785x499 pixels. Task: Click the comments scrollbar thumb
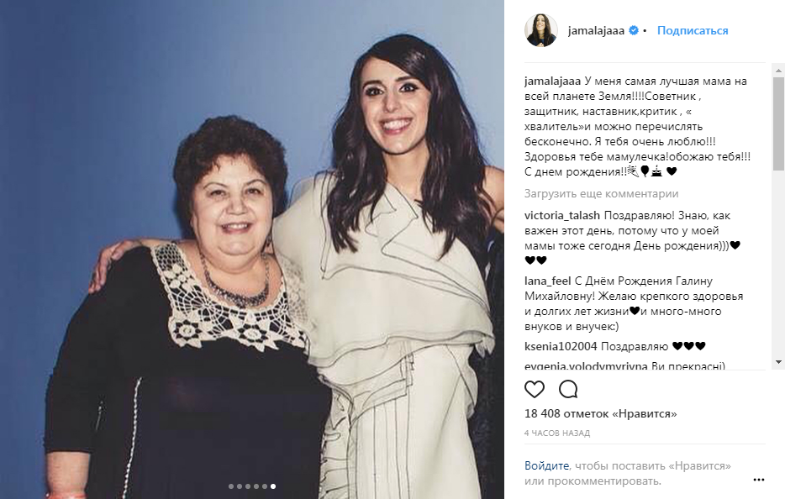[x=778, y=123]
